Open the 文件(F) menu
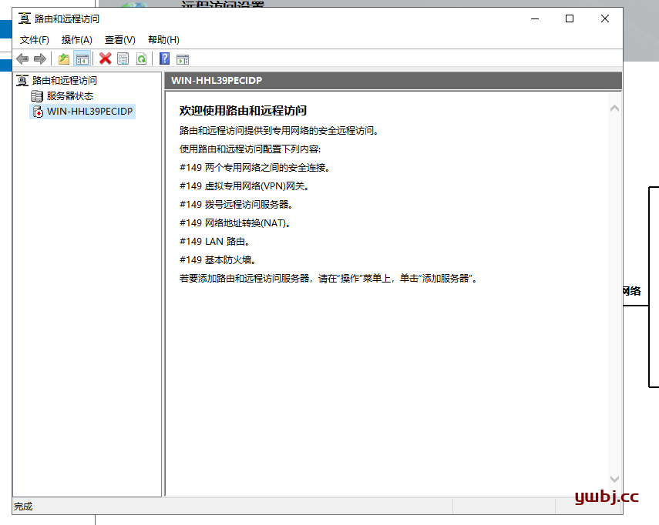The image size is (659, 525). (35, 40)
